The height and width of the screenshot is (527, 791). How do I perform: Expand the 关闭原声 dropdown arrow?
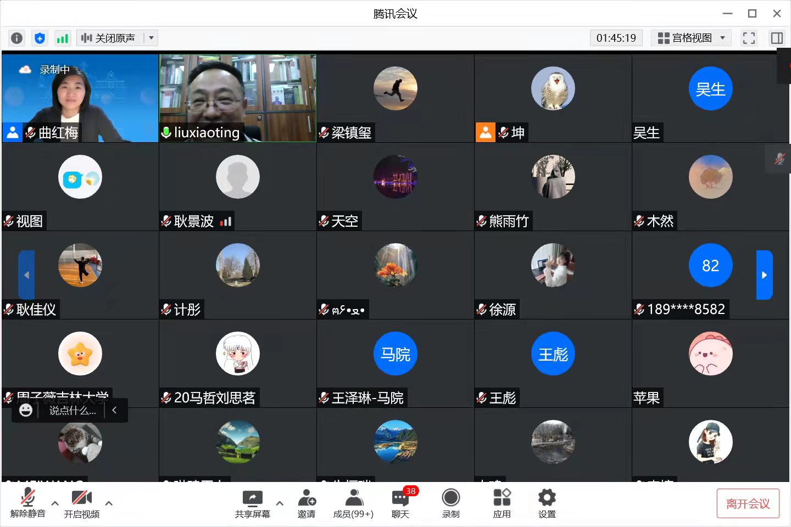click(x=151, y=38)
